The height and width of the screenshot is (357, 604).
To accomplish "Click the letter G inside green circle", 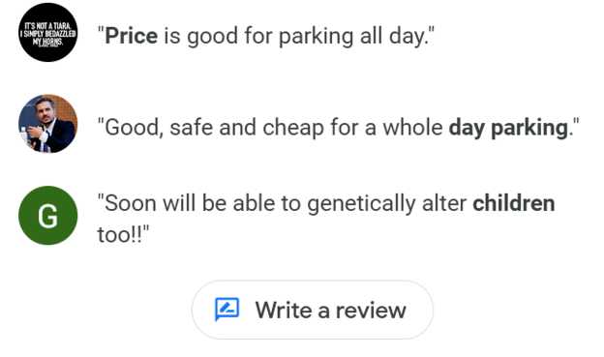I will coord(47,216).
